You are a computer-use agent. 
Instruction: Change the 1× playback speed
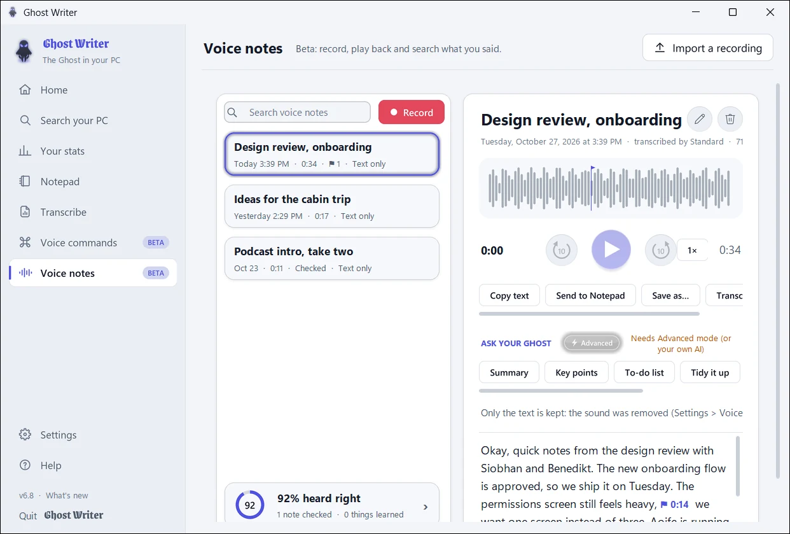[693, 250]
